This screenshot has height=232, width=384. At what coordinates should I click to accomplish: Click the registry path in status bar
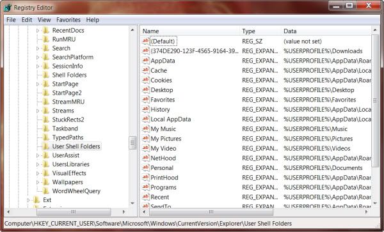[148, 224]
